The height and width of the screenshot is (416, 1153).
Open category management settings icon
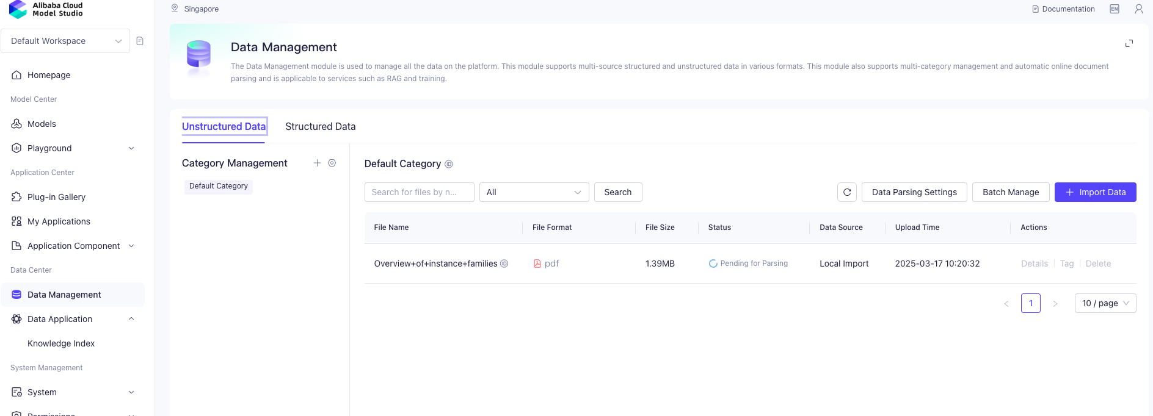tap(332, 163)
